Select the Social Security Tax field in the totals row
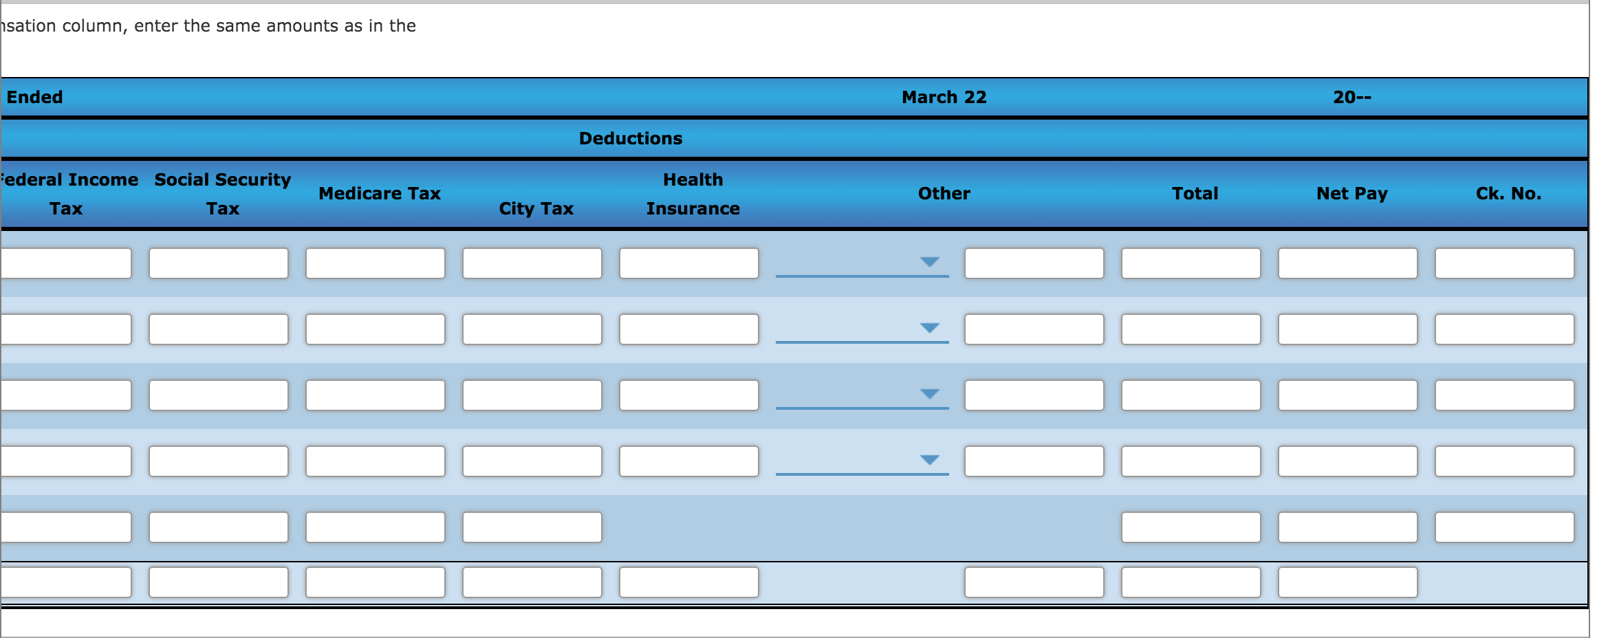Viewport: 1597px width, 638px height. (219, 527)
